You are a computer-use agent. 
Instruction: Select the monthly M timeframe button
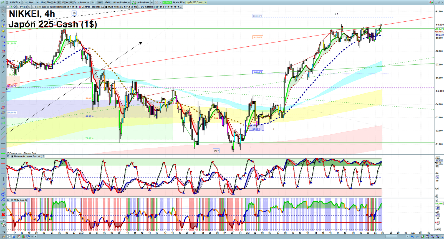point(71,2)
